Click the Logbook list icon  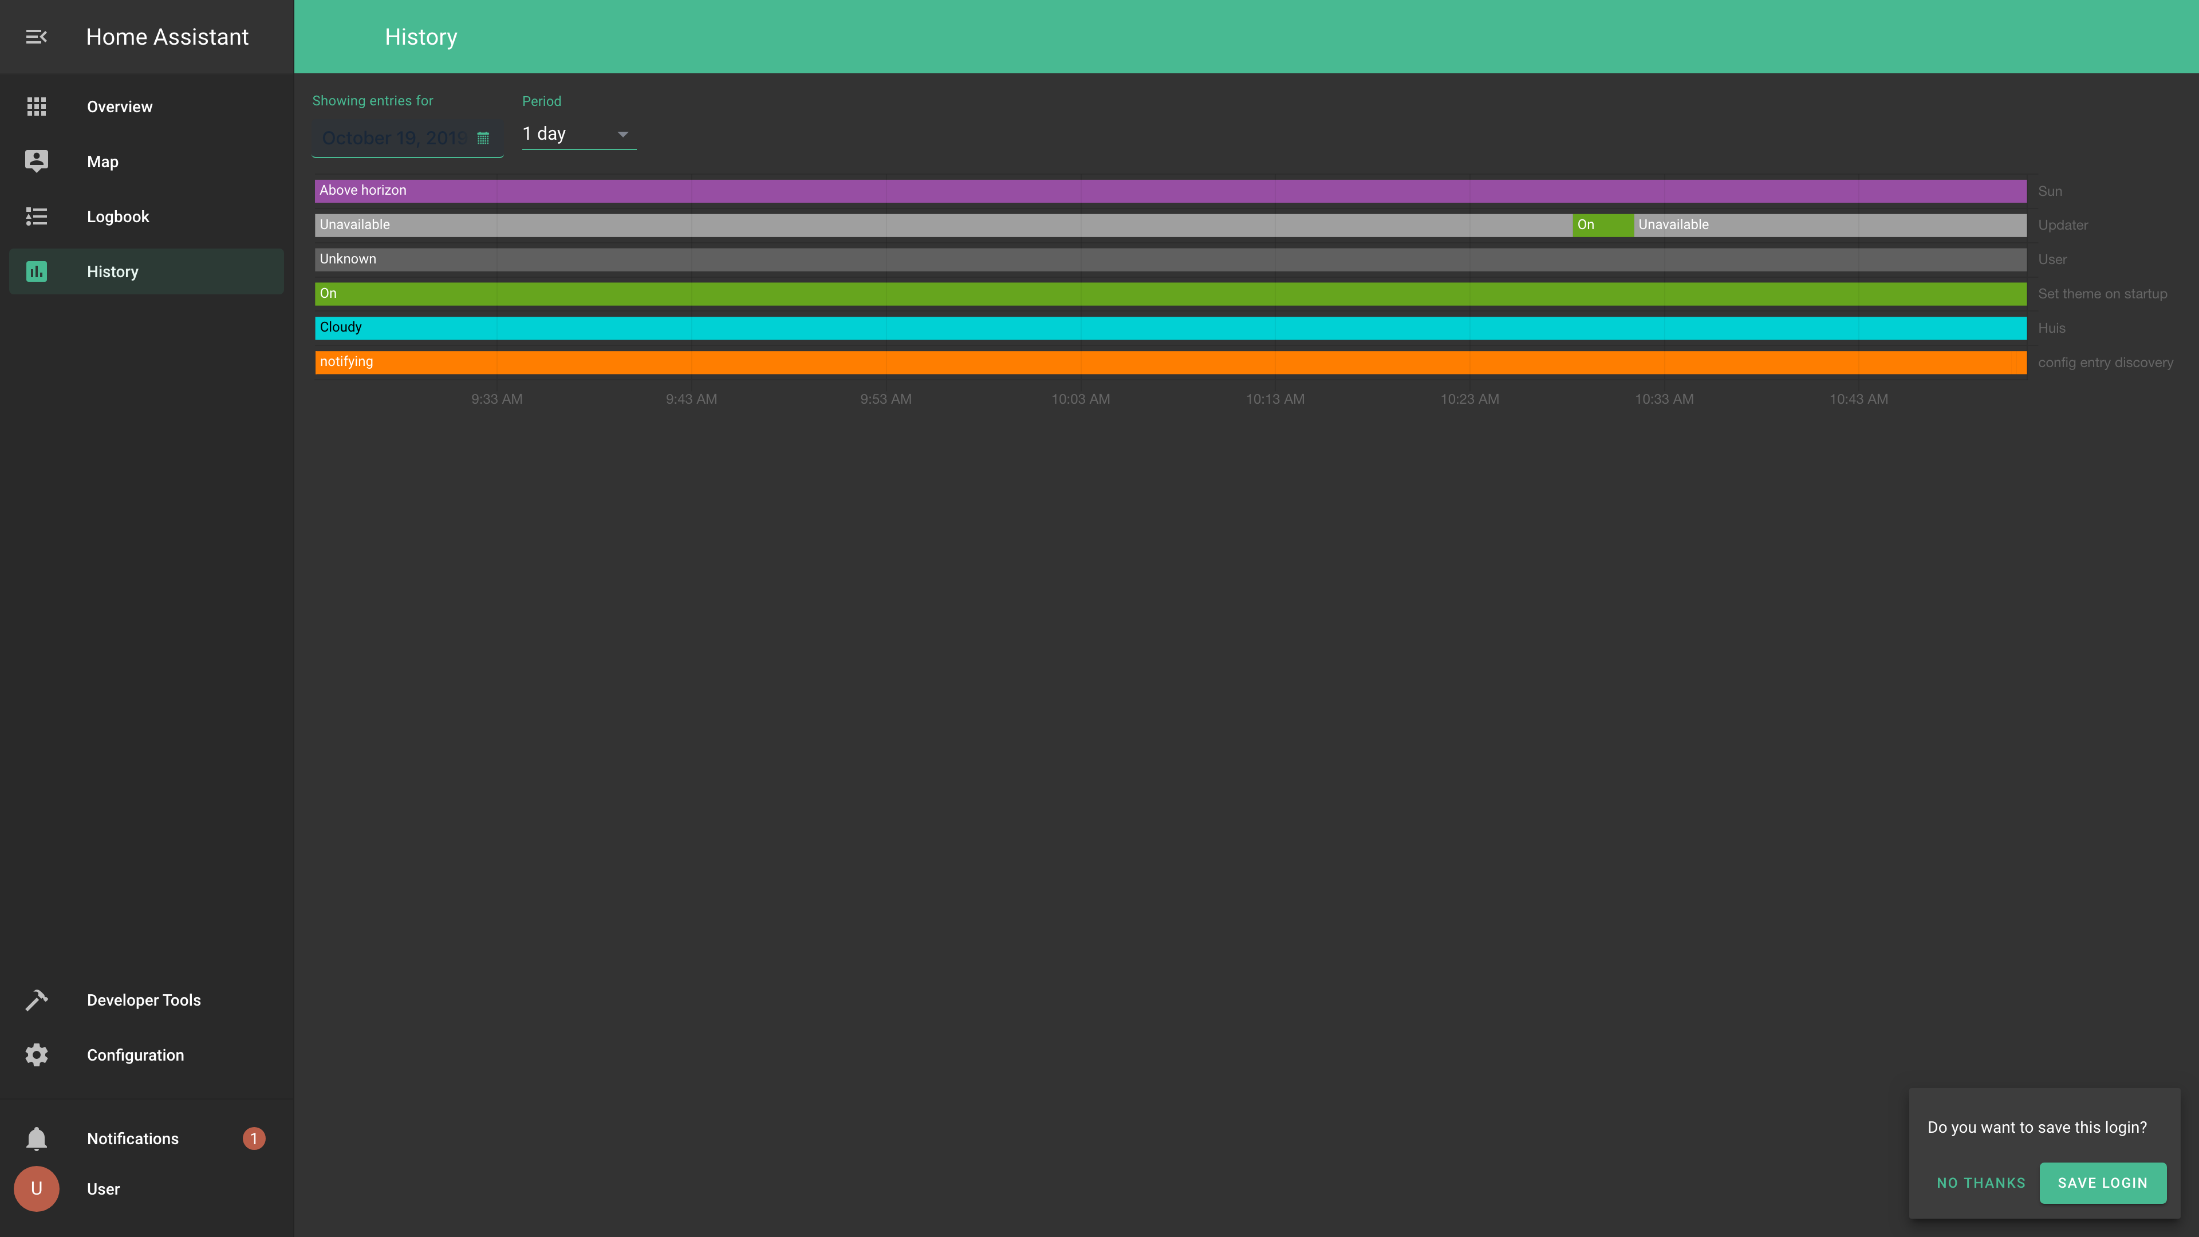click(36, 217)
